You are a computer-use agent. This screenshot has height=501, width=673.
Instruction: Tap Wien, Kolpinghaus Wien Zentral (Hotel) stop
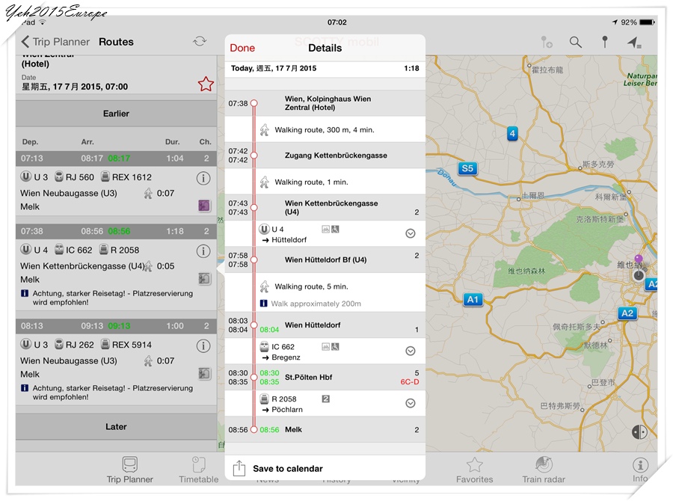(x=325, y=103)
